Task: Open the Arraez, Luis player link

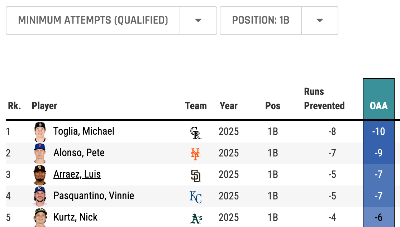Action: 77,174
